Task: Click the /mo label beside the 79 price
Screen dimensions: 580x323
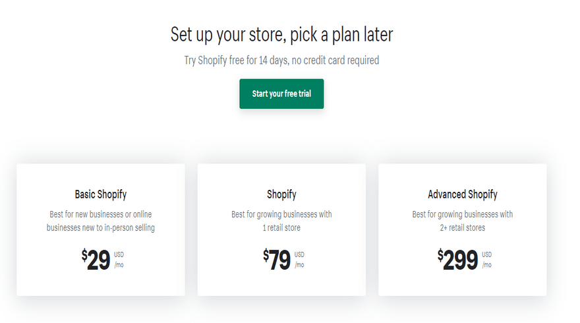Action: point(299,265)
